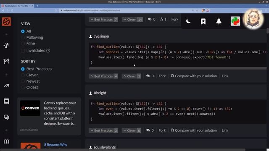
Task: Open the Convex ad text
Action: 60,113
